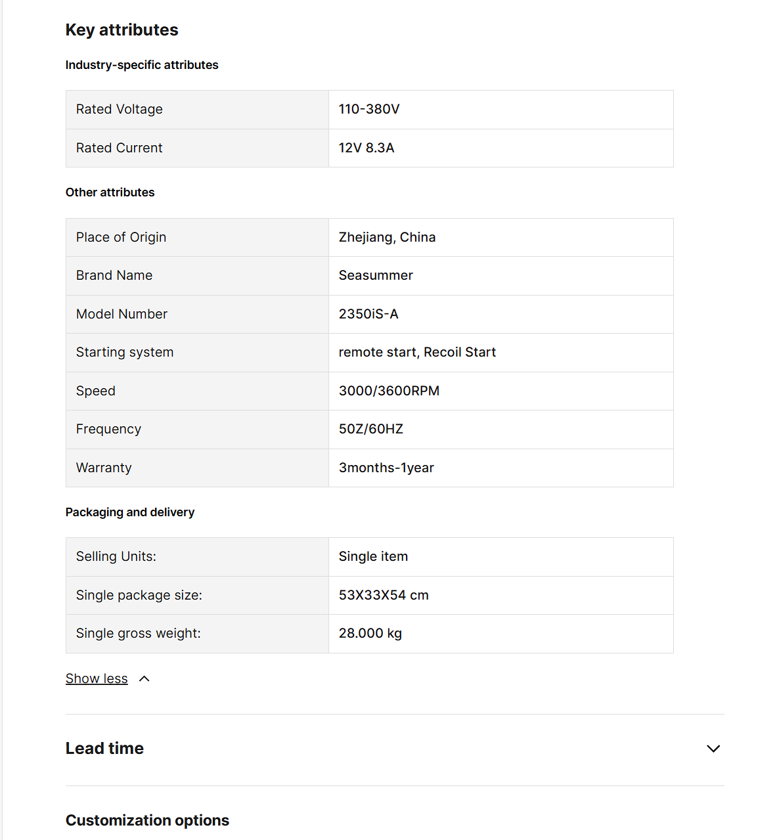This screenshot has height=840, width=758.
Task: Click the 3months-1year warranty value
Action: (x=386, y=468)
